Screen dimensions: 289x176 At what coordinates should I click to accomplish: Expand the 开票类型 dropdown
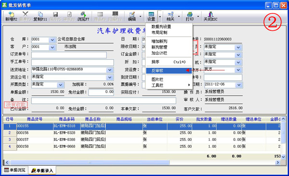pos(60,85)
